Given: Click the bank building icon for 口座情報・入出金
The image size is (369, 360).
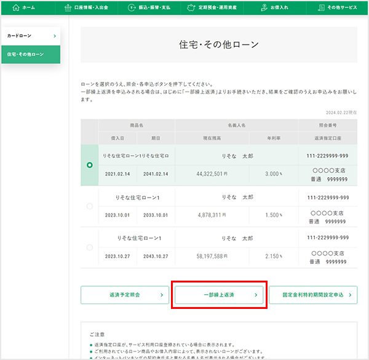Looking at the screenshot, I should (x=68, y=7).
